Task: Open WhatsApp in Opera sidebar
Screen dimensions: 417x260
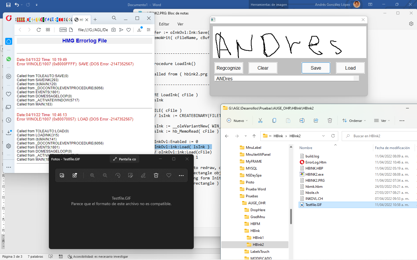Action: (9, 59)
